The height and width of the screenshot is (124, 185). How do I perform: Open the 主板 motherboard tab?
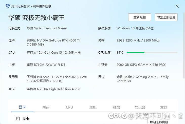click(x=93, y=107)
